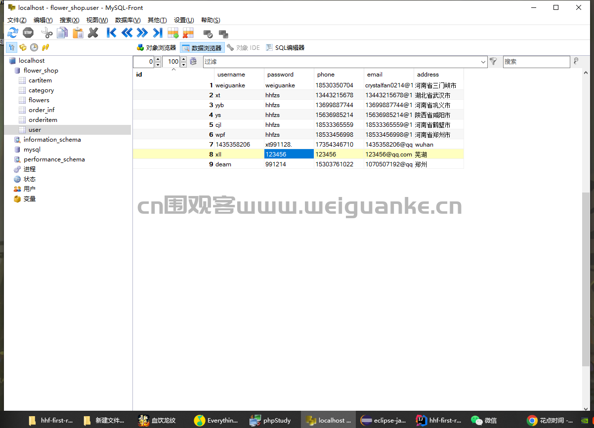Open 微信 WeChat from the taskbar
The height and width of the screenshot is (428, 594).
(x=485, y=420)
